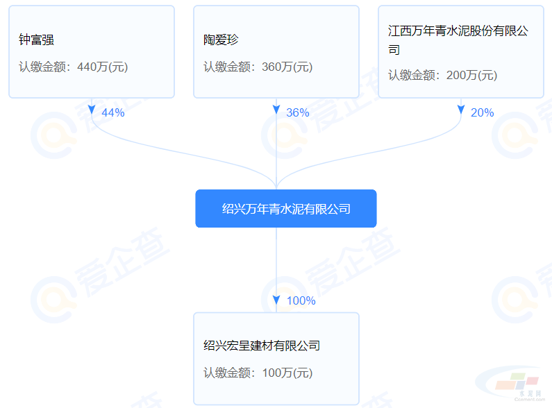This screenshot has width=552, height=408.
Task: Click the 36% ownership label
Action: (297, 112)
